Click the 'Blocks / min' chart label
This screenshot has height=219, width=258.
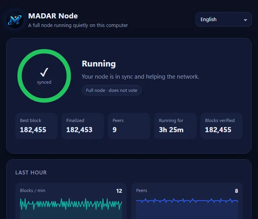click(x=32, y=190)
